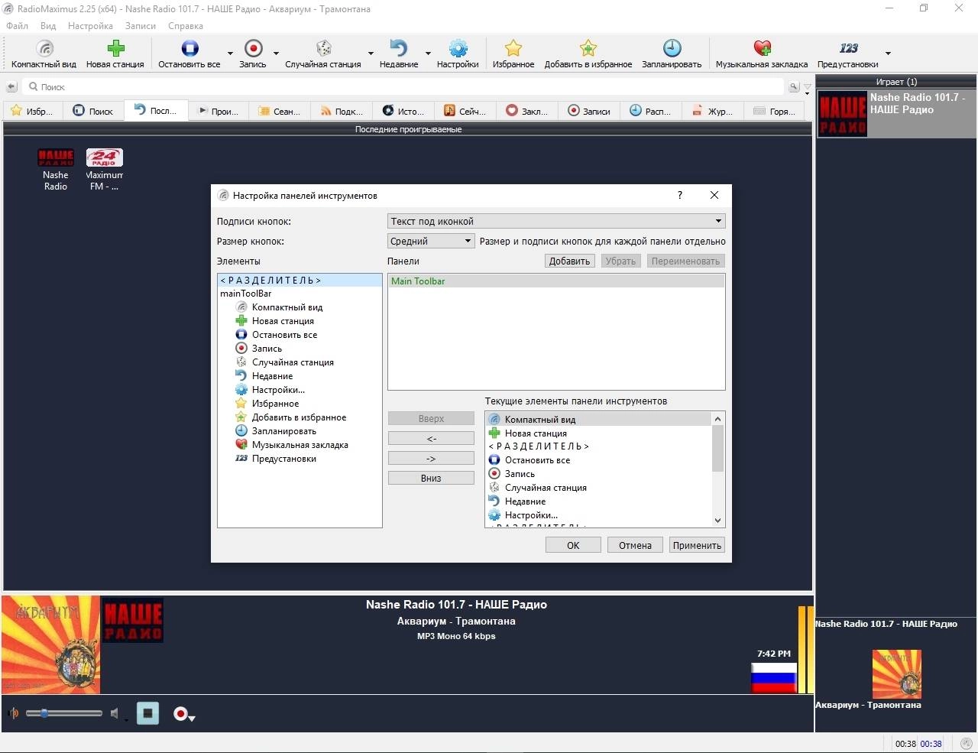Open search filter dropdown arrow
Screen dimensions: 978x753
pyautogui.click(x=807, y=88)
